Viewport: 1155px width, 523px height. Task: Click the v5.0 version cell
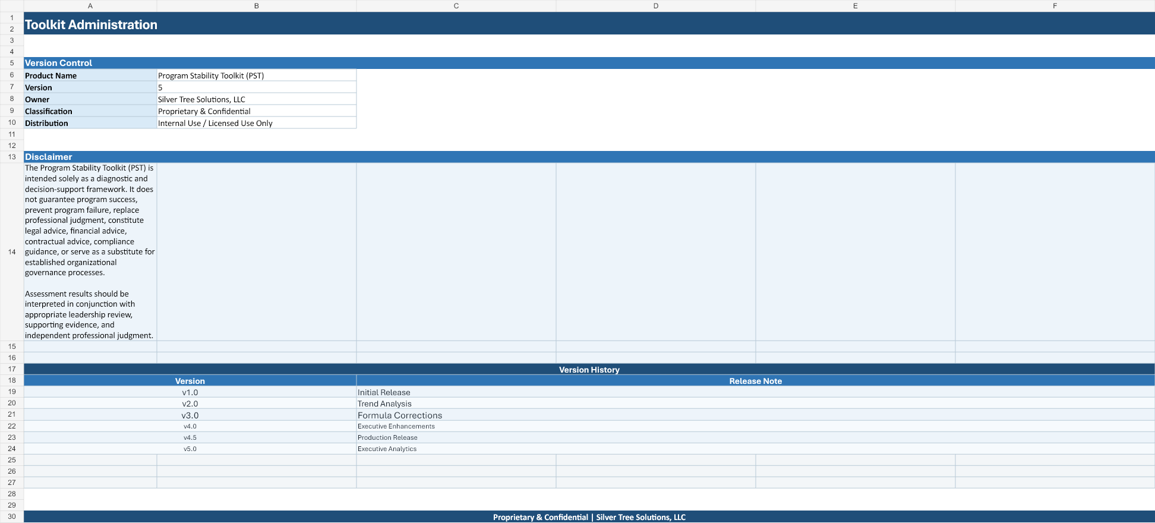(x=190, y=449)
